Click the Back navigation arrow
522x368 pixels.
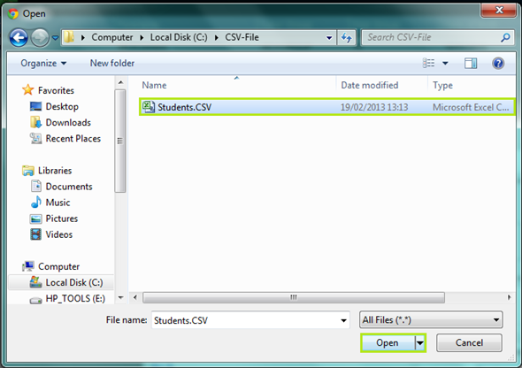pyautogui.click(x=19, y=38)
